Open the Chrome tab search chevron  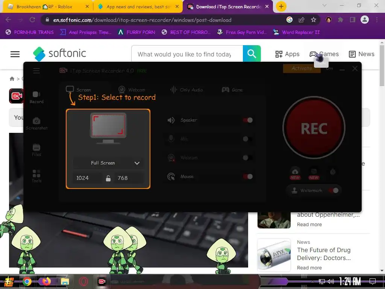click(324, 5)
